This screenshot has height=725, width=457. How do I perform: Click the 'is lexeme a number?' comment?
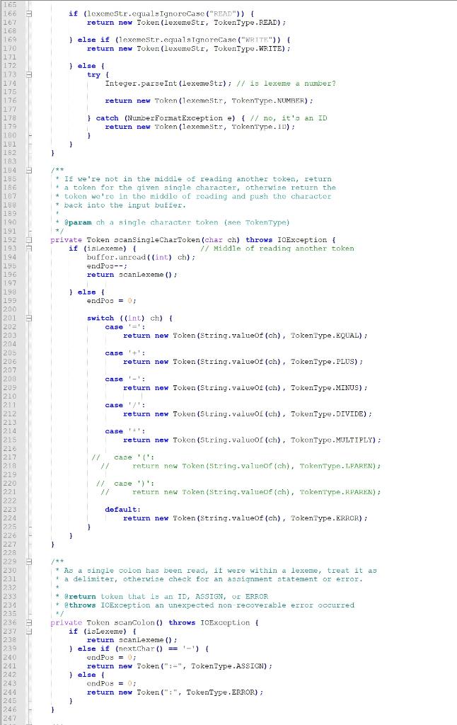coord(286,84)
